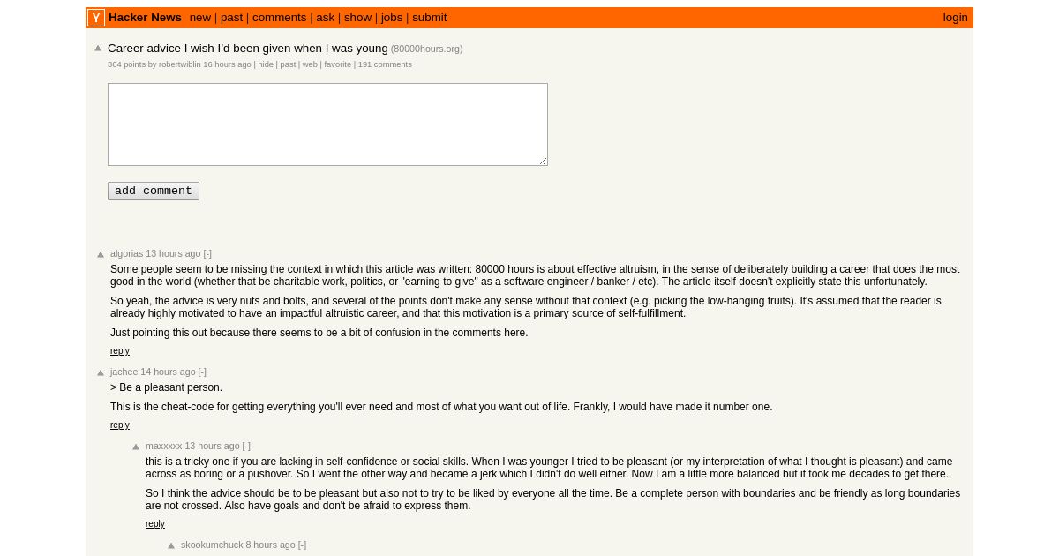Collapse maxxxxx's comment thread
The width and height of the screenshot is (1059, 556).
click(x=246, y=446)
